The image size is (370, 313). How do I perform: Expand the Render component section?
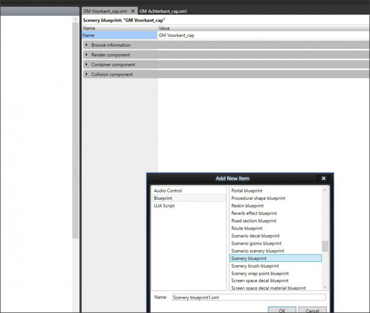coord(87,55)
